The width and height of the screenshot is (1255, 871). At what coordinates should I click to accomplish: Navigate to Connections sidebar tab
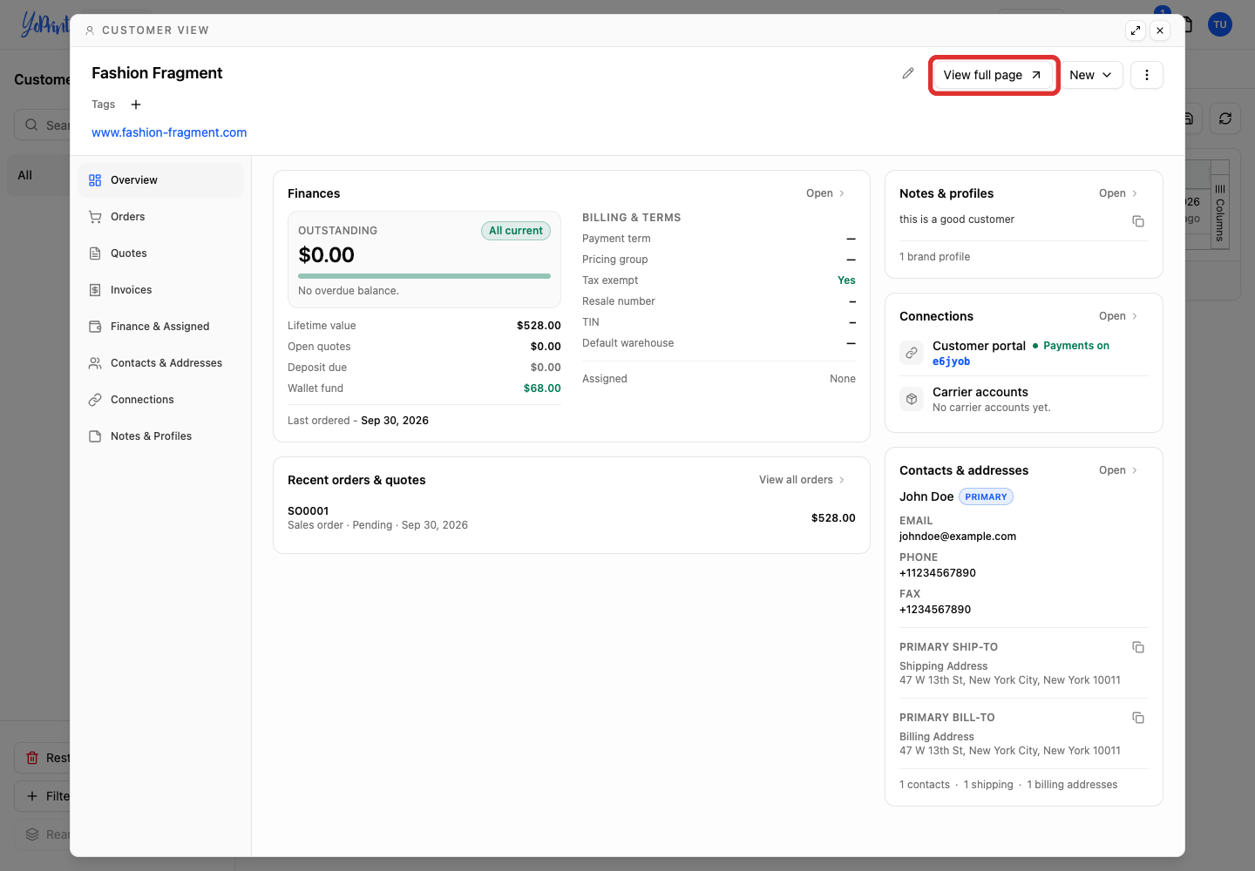pos(160,400)
